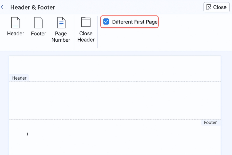This screenshot has height=155, width=232.
Task: Click the Footer label tag in the document
Action: pos(211,122)
